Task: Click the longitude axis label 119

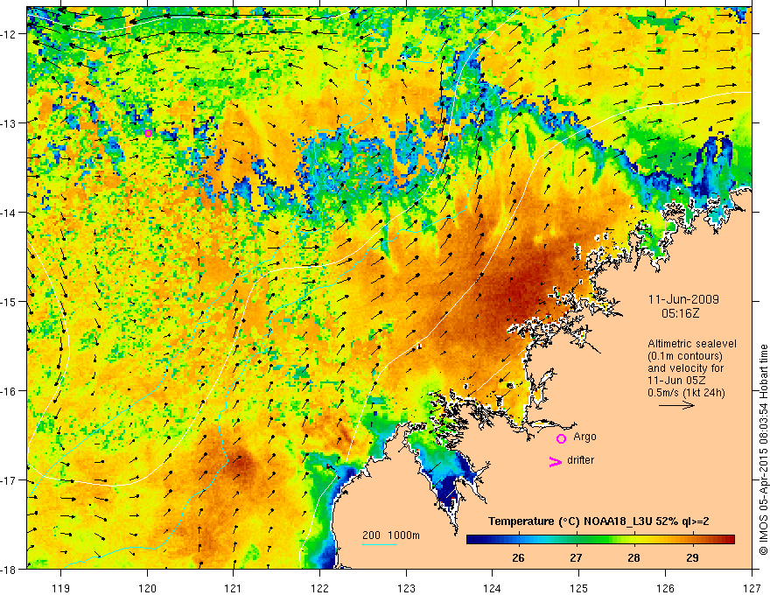Action: [x=61, y=588]
